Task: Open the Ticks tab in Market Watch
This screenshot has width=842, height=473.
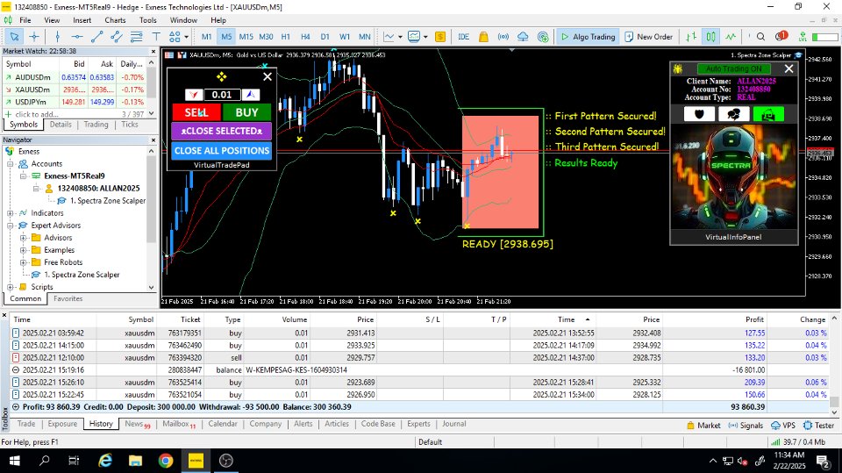Action: 130,124
